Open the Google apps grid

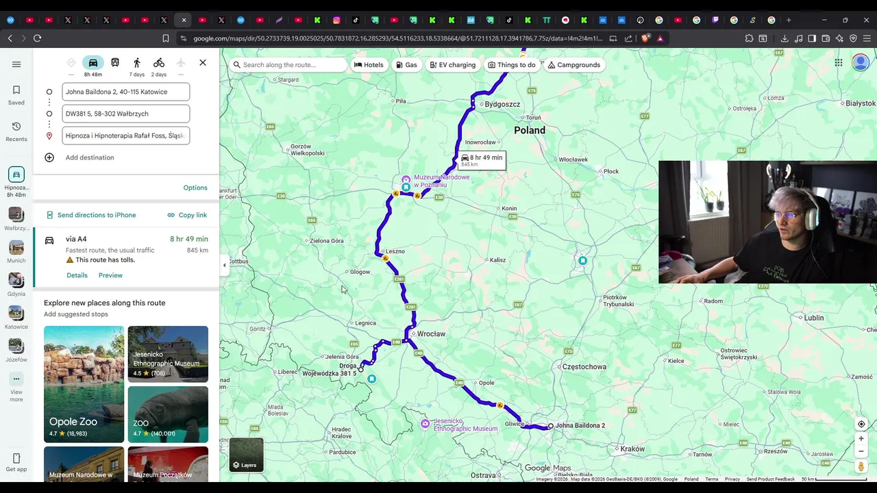click(839, 63)
